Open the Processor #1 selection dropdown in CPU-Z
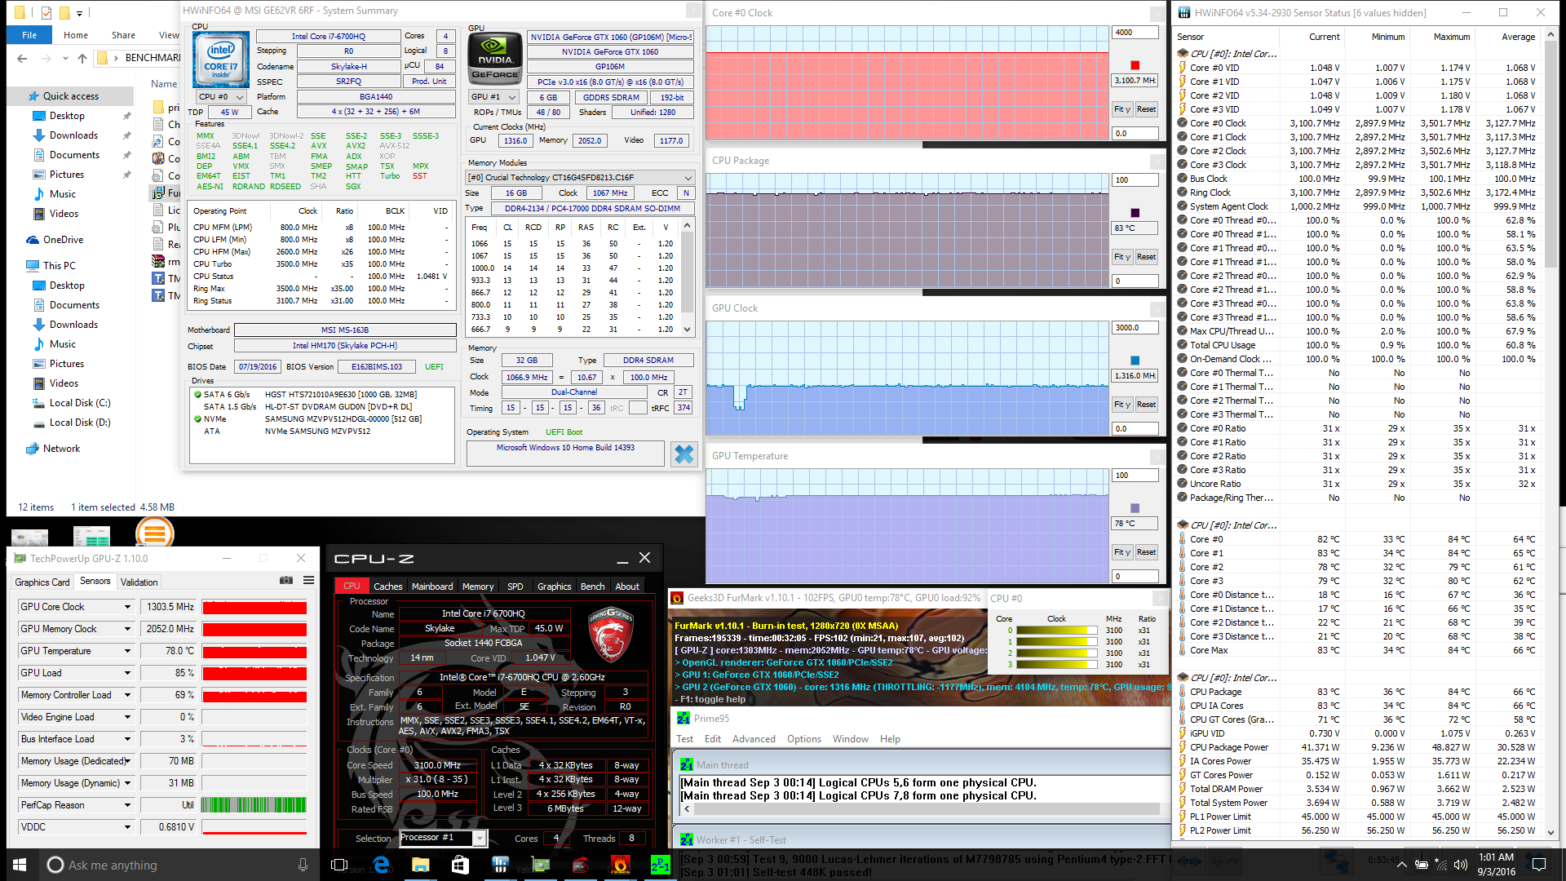Screen dimensions: 1566x881 tap(480, 838)
